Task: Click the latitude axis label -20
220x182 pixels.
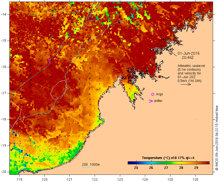Action: [x=3, y=172]
